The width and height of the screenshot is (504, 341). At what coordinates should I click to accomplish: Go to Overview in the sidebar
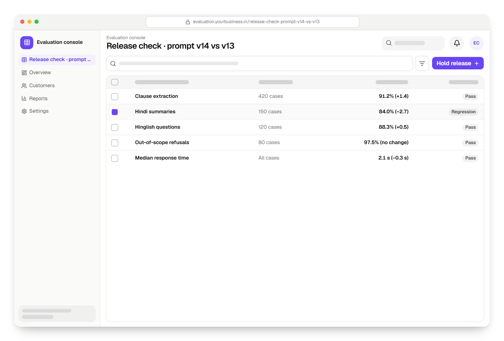57,73
